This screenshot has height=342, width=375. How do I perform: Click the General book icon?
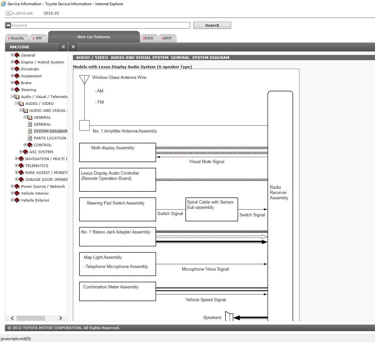click(x=17, y=55)
